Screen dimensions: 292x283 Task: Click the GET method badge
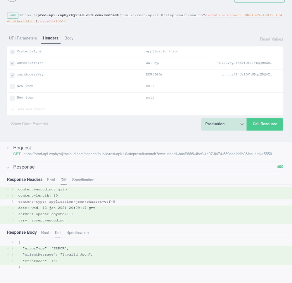coord(13,15)
